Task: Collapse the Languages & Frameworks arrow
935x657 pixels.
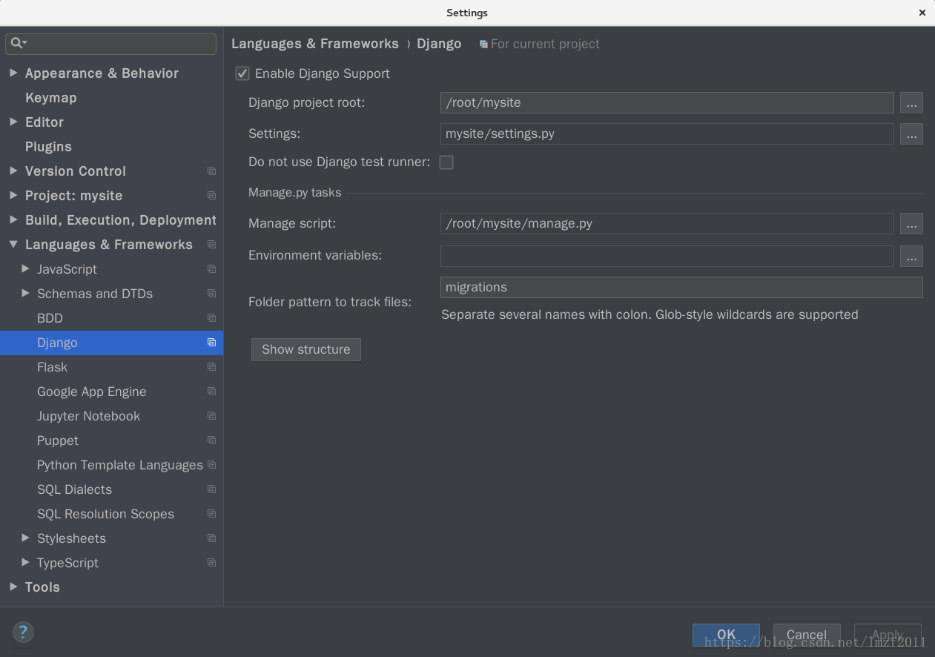Action: [13, 244]
